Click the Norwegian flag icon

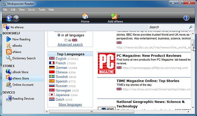click(52, 90)
